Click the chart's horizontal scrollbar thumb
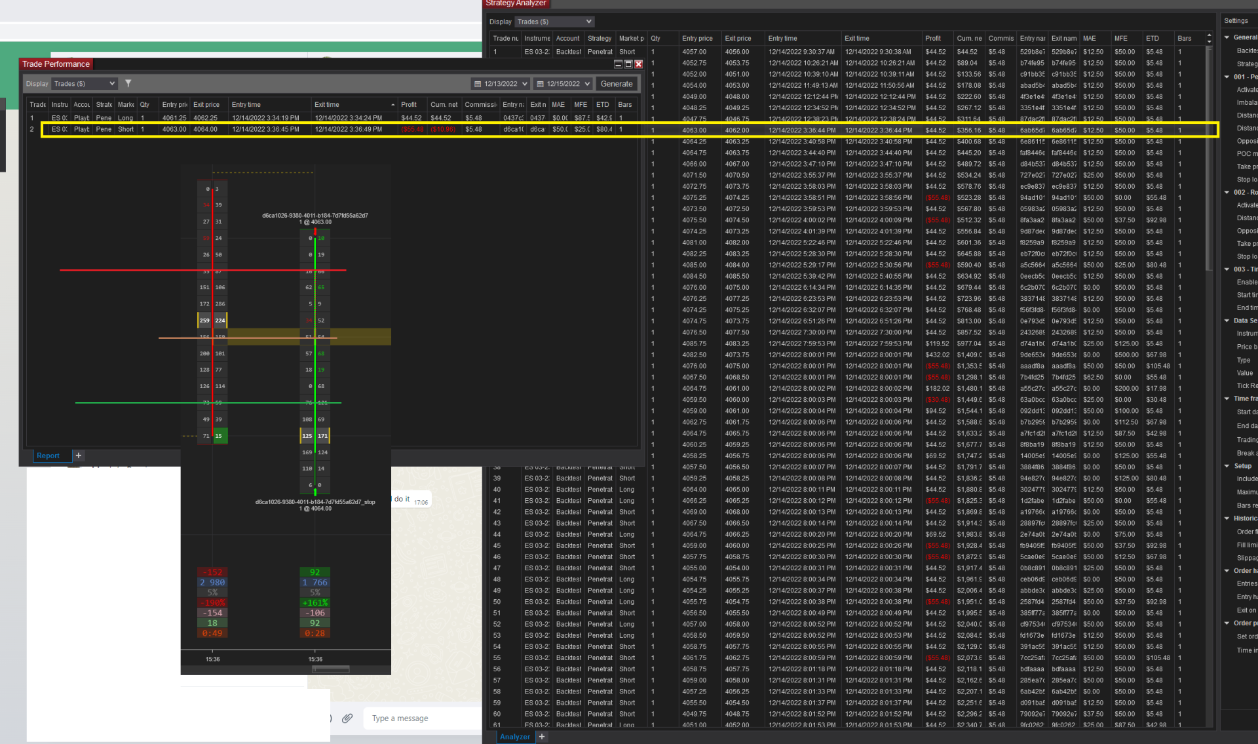Image resolution: width=1258 pixels, height=744 pixels. click(331, 669)
